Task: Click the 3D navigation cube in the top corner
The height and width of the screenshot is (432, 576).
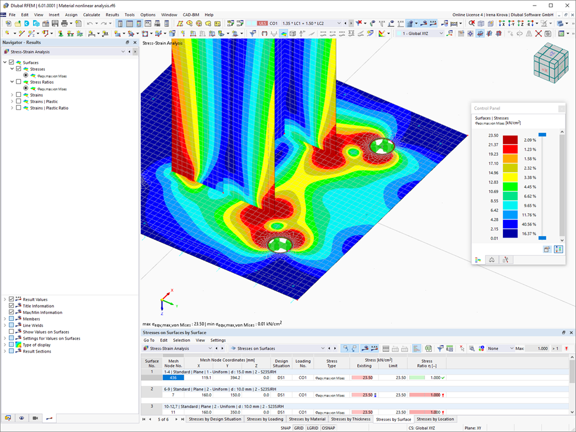Action: [551, 64]
